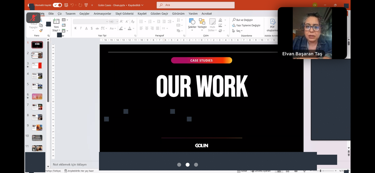Switch to the Animasyonlar tab
The height and width of the screenshot is (173, 375).
click(x=102, y=14)
